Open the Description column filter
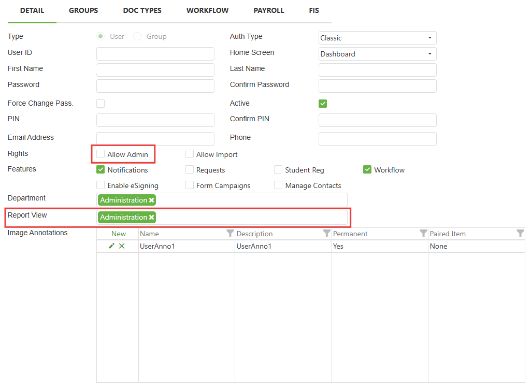The height and width of the screenshot is (388, 531). (326, 233)
